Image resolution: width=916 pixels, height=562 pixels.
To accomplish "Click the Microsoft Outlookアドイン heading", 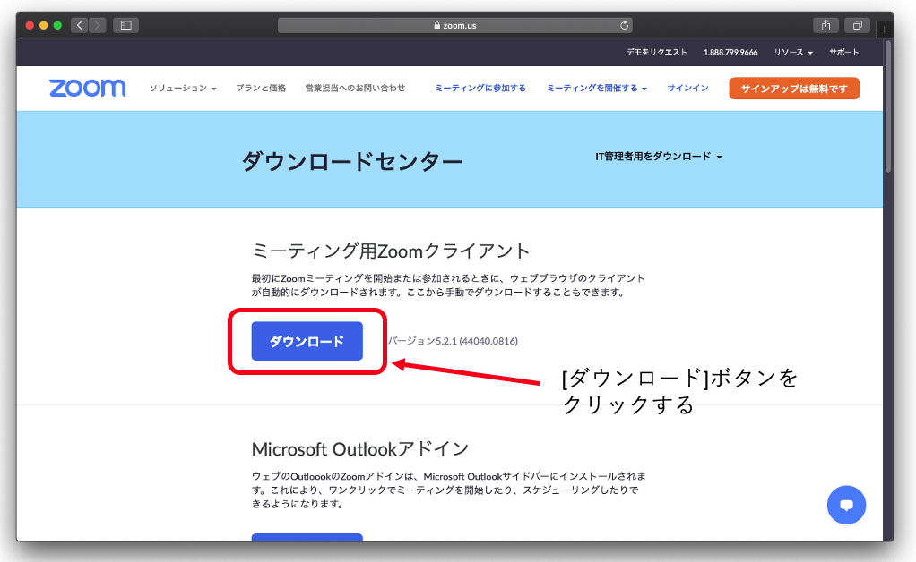I will (360, 449).
